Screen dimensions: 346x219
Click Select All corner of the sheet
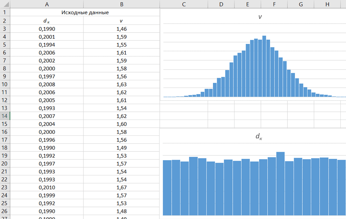[5, 4]
